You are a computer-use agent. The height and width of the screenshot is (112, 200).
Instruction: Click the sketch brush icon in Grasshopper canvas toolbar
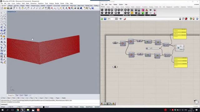point(125,19)
